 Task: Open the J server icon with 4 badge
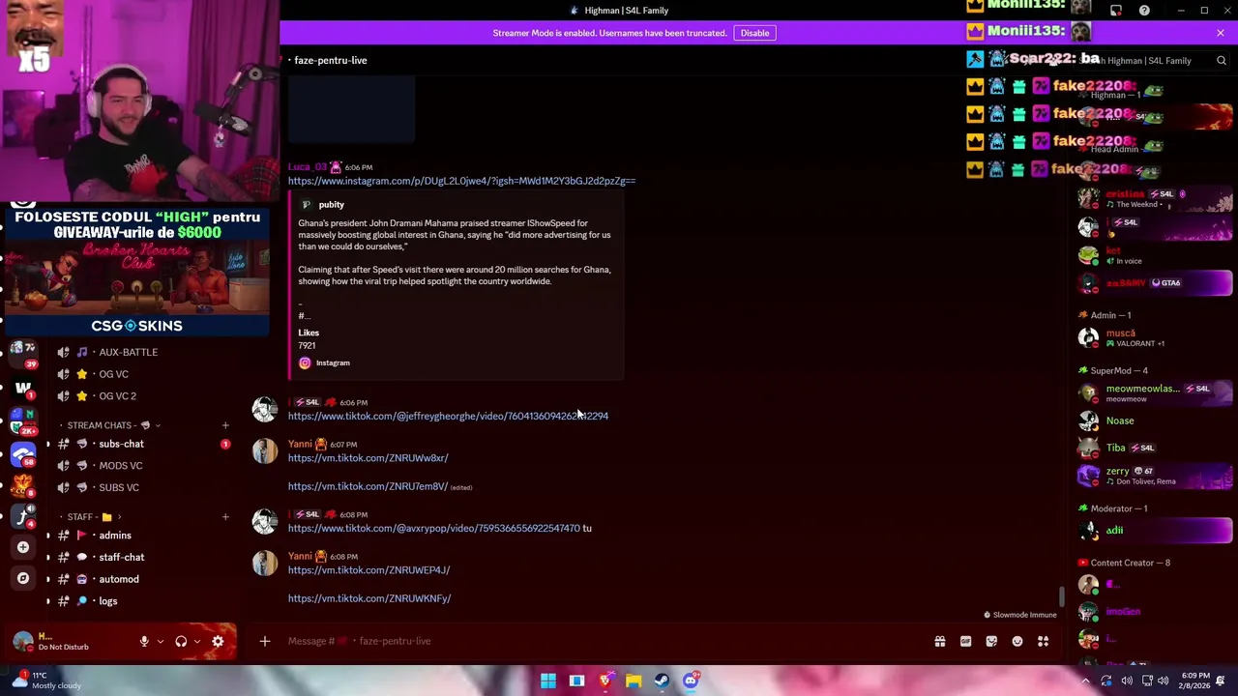(23, 518)
